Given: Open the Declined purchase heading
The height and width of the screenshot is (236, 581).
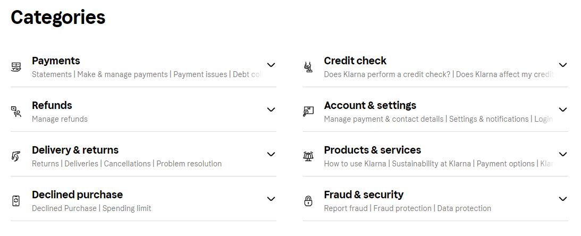Looking at the screenshot, I should pyautogui.click(x=77, y=195).
